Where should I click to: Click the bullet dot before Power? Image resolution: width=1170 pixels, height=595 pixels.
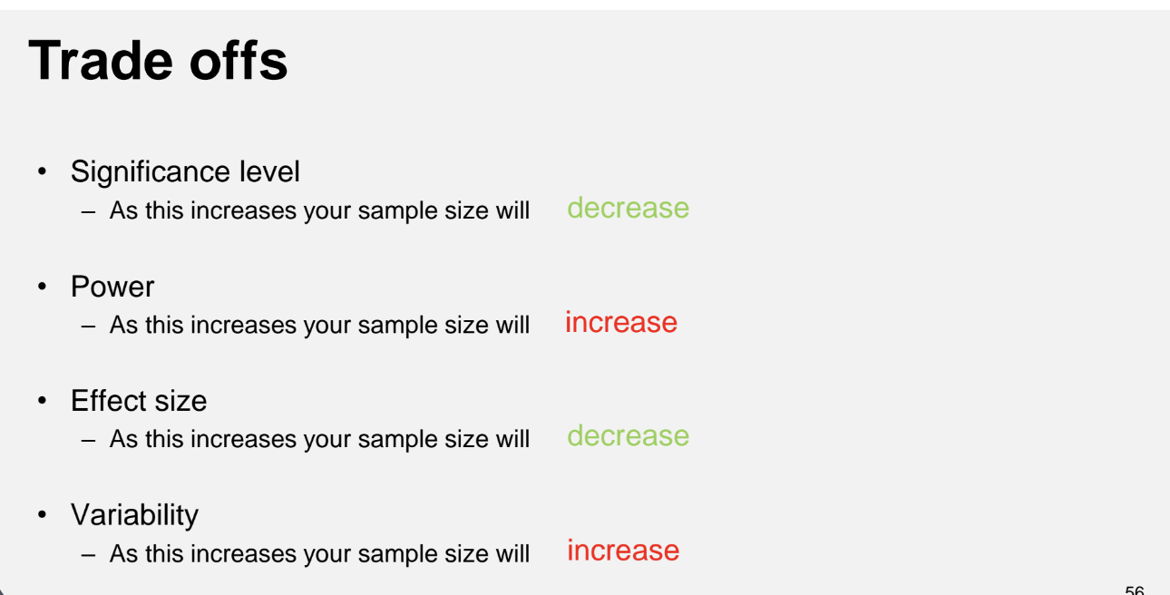click(x=41, y=287)
